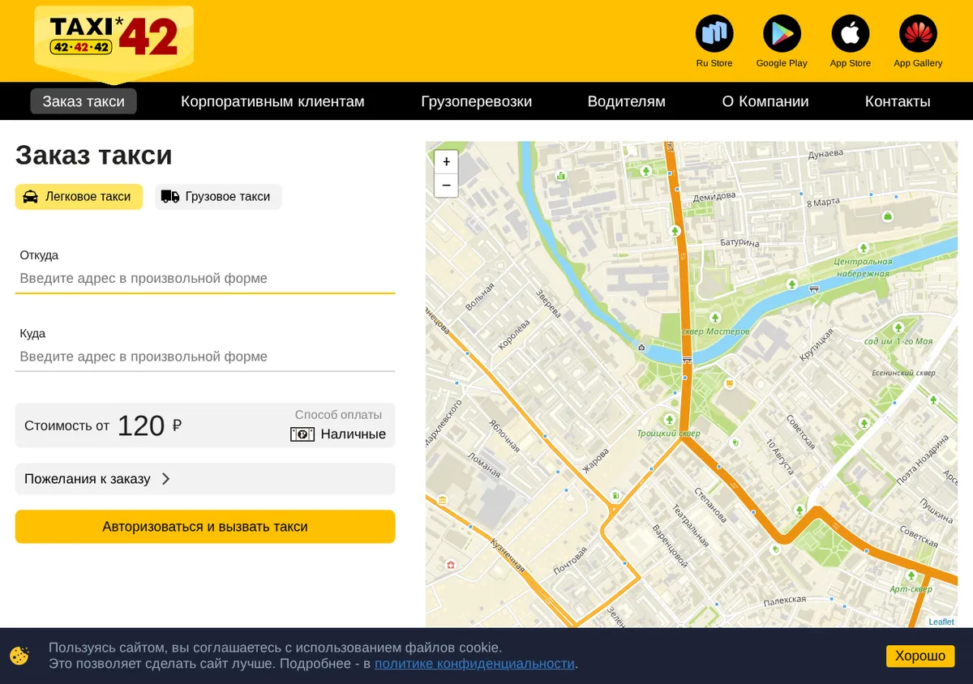Open the Google Play store icon
The height and width of the screenshot is (684, 973).
click(x=782, y=34)
